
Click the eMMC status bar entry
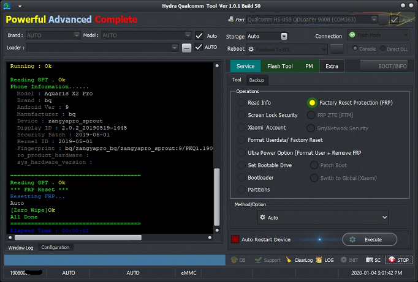click(189, 273)
